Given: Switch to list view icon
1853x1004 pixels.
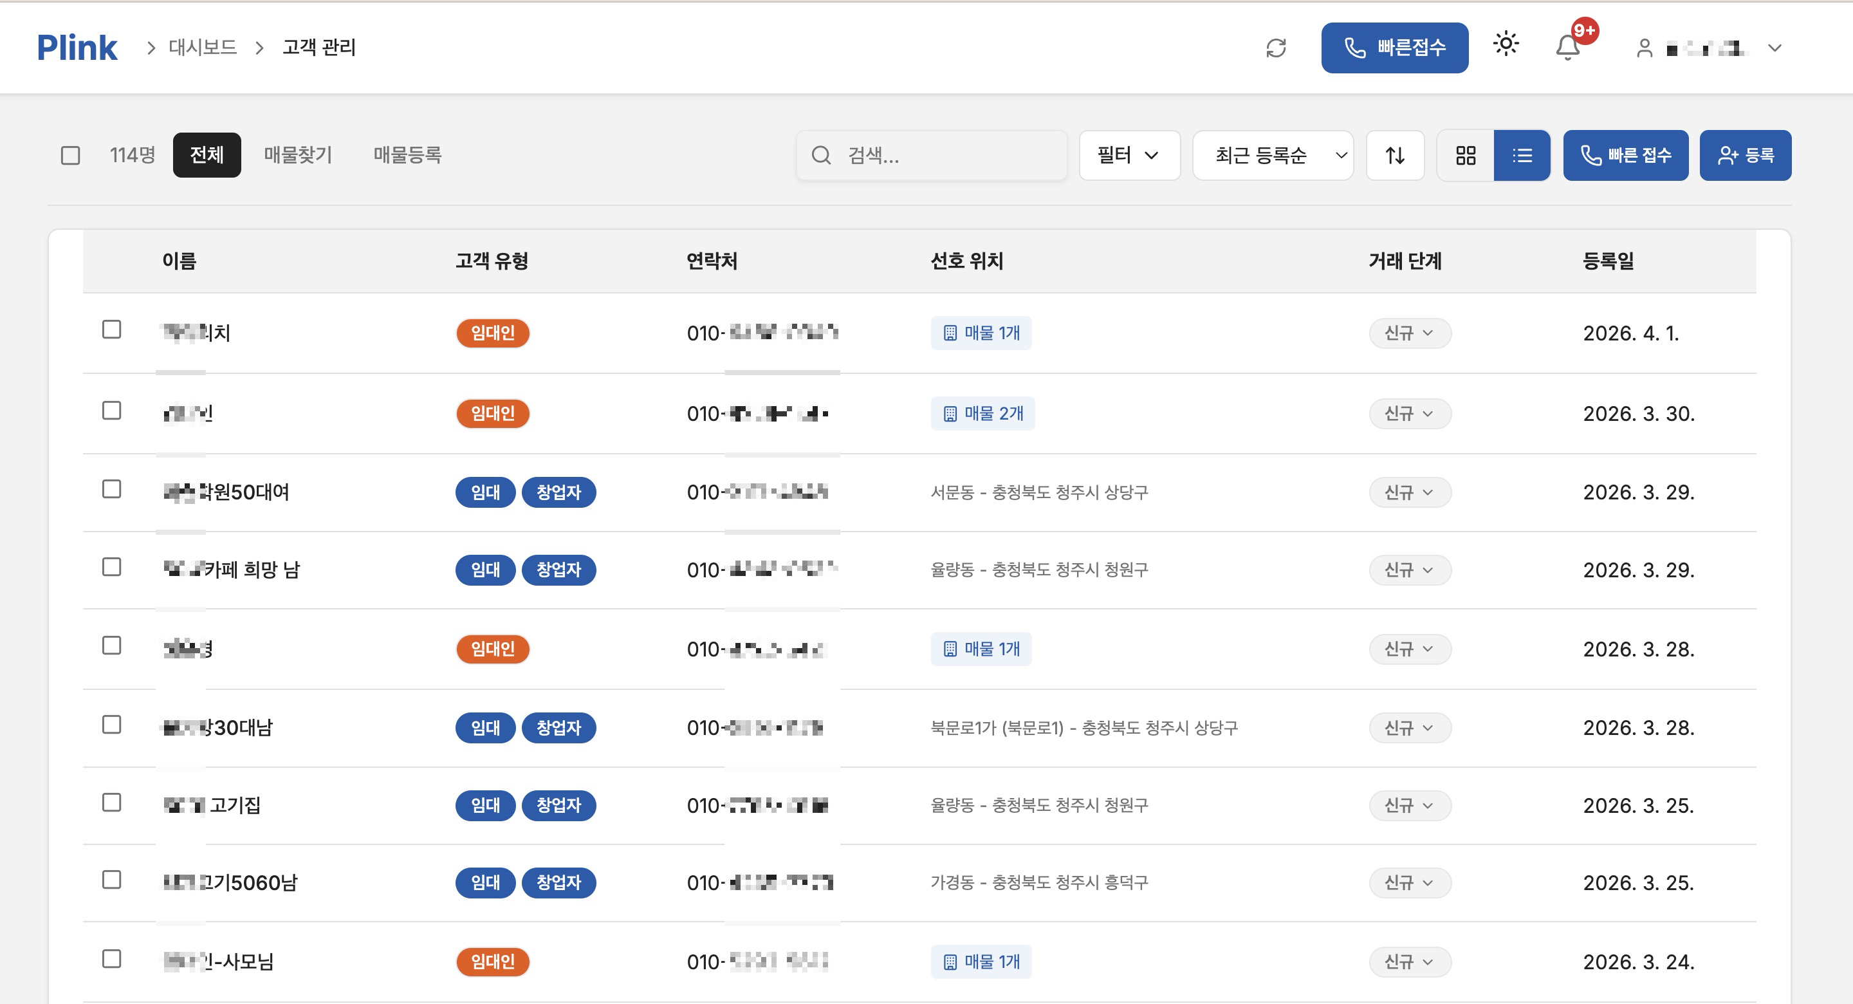Looking at the screenshot, I should 1522,156.
